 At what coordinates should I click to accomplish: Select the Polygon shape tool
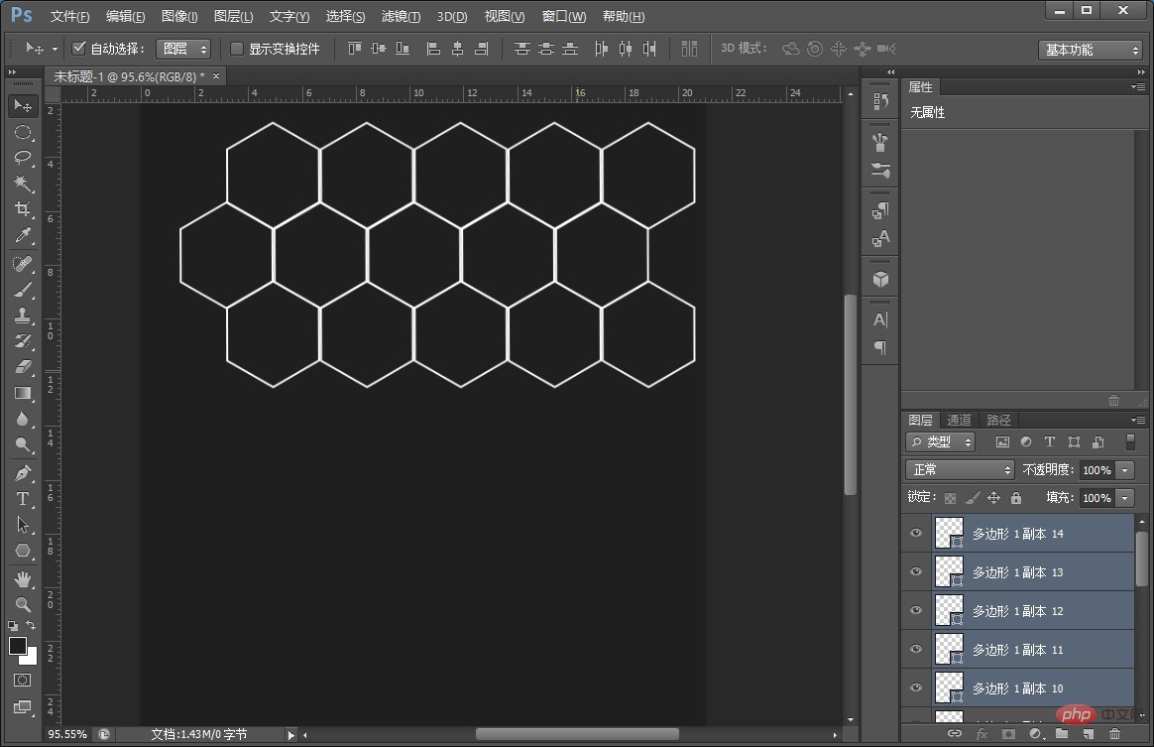(x=23, y=551)
